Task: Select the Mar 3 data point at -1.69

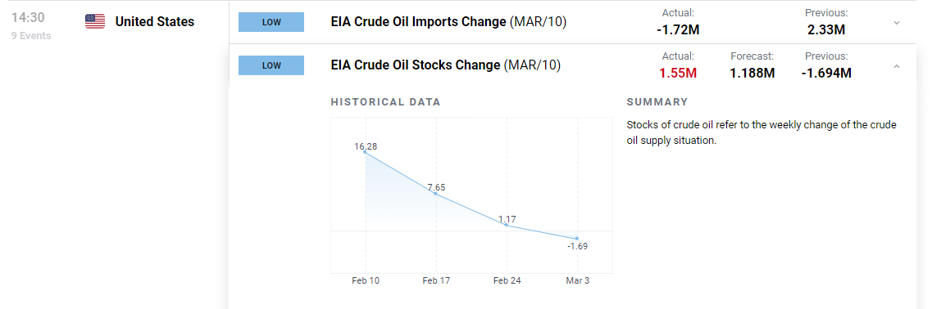Action: (576, 239)
